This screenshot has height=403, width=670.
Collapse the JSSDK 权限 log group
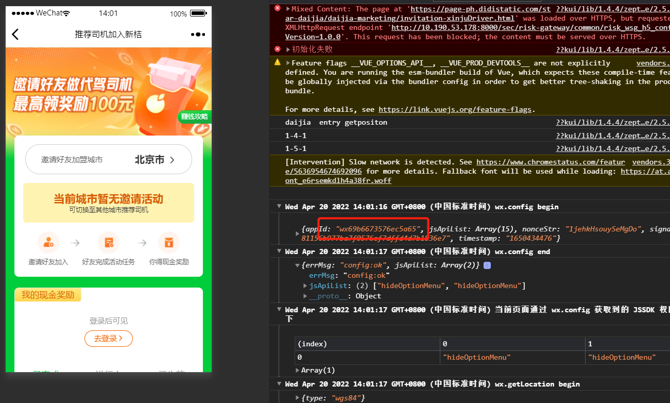pos(280,310)
